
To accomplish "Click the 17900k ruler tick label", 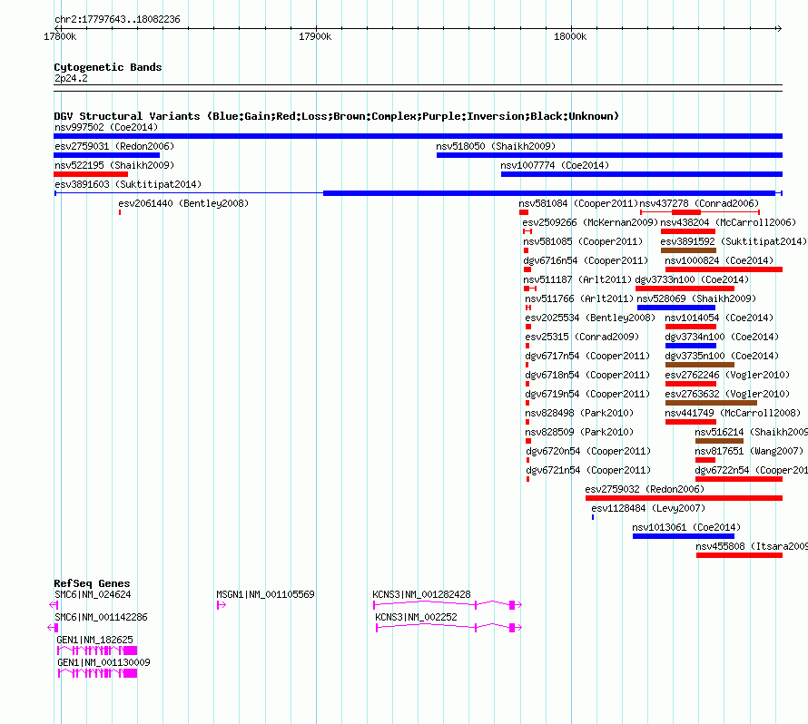I will click(x=315, y=36).
